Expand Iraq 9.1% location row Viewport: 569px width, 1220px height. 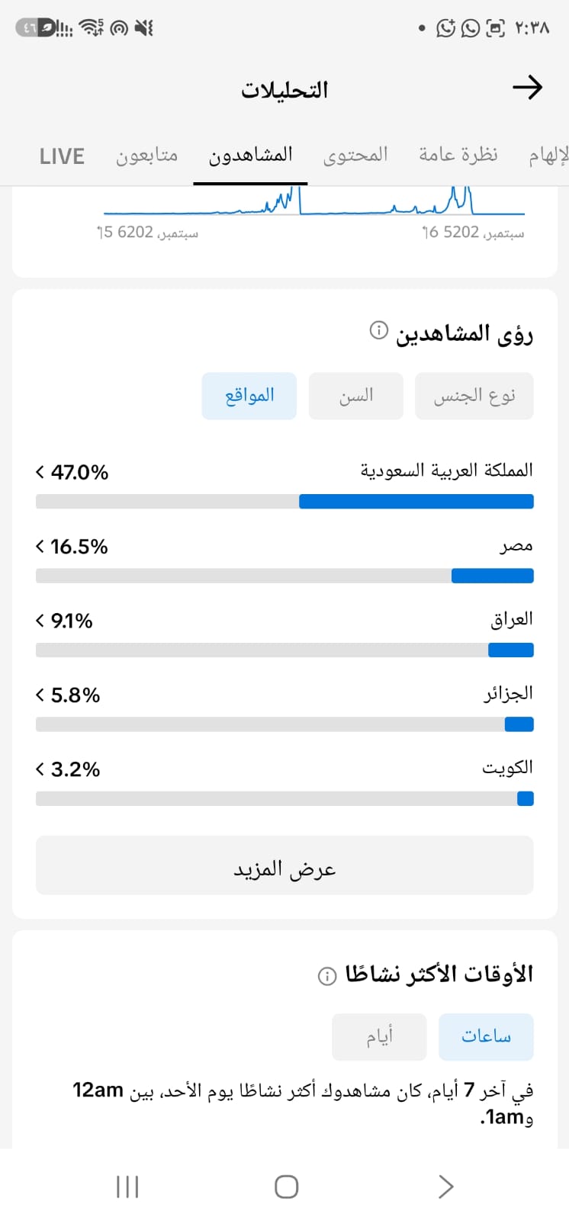point(284,633)
